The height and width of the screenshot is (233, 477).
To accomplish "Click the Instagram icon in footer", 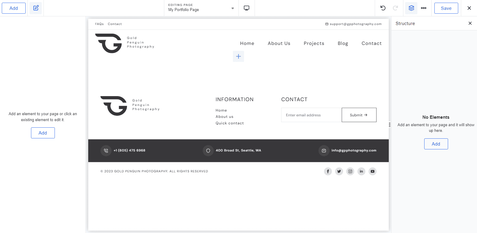I will pyautogui.click(x=350, y=171).
